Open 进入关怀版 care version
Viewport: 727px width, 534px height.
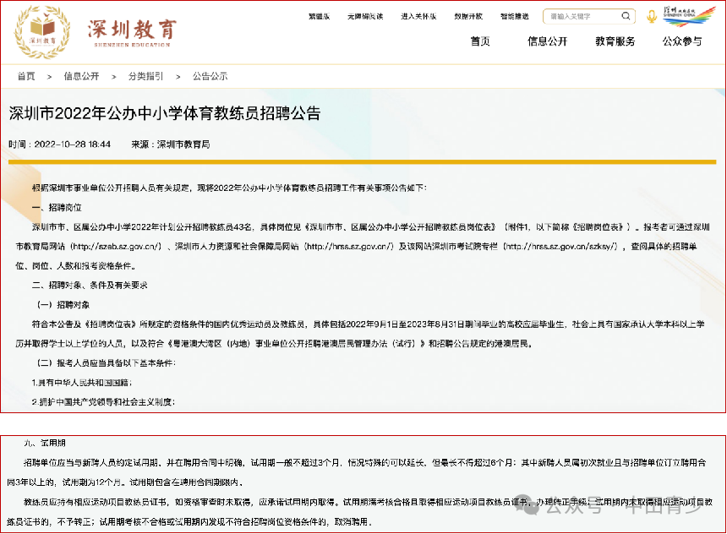pyautogui.click(x=418, y=16)
